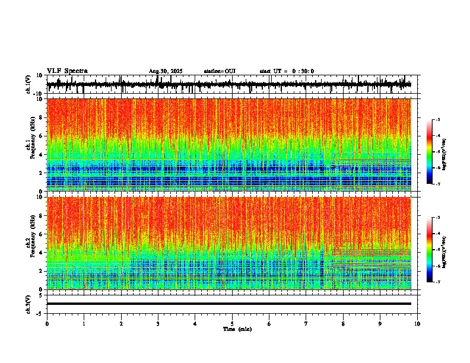Click the ch.3(V) flat trace line
Screen dimensions: 470x363
click(229, 304)
